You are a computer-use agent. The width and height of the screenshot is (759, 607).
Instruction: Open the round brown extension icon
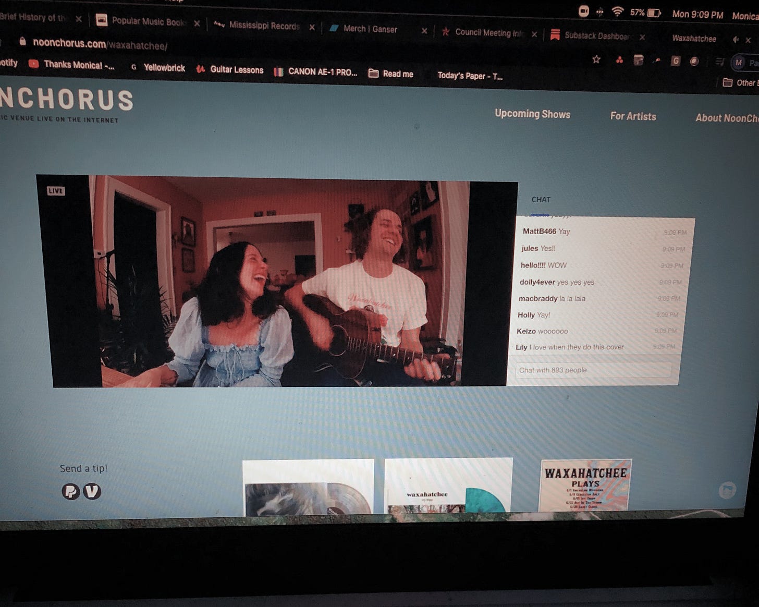[694, 62]
